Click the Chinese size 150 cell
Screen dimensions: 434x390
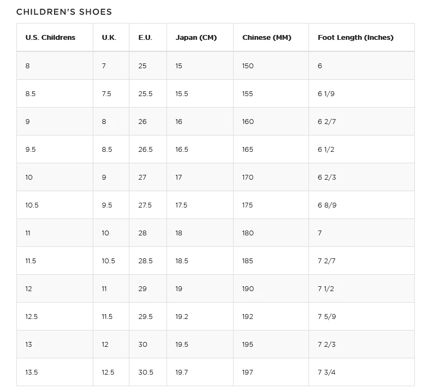click(x=248, y=66)
